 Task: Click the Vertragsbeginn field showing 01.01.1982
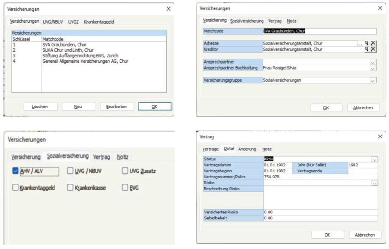coord(278,171)
